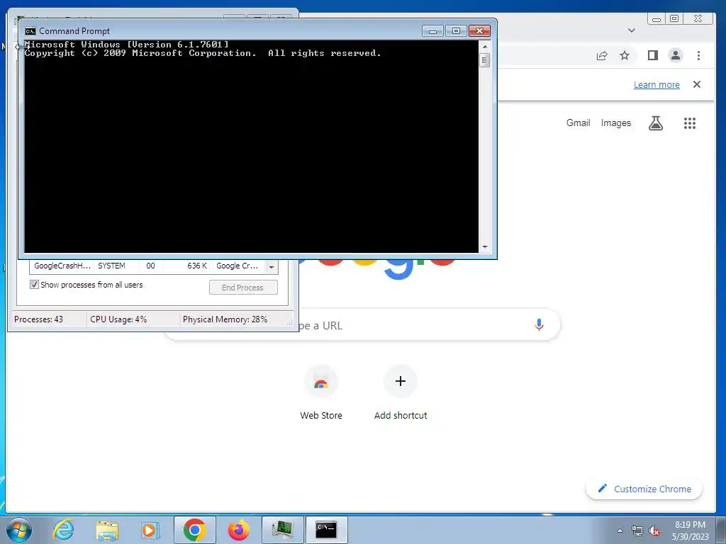The height and width of the screenshot is (544, 726).
Task: Open Windows Explorer from the taskbar
Action: tap(107, 530)
